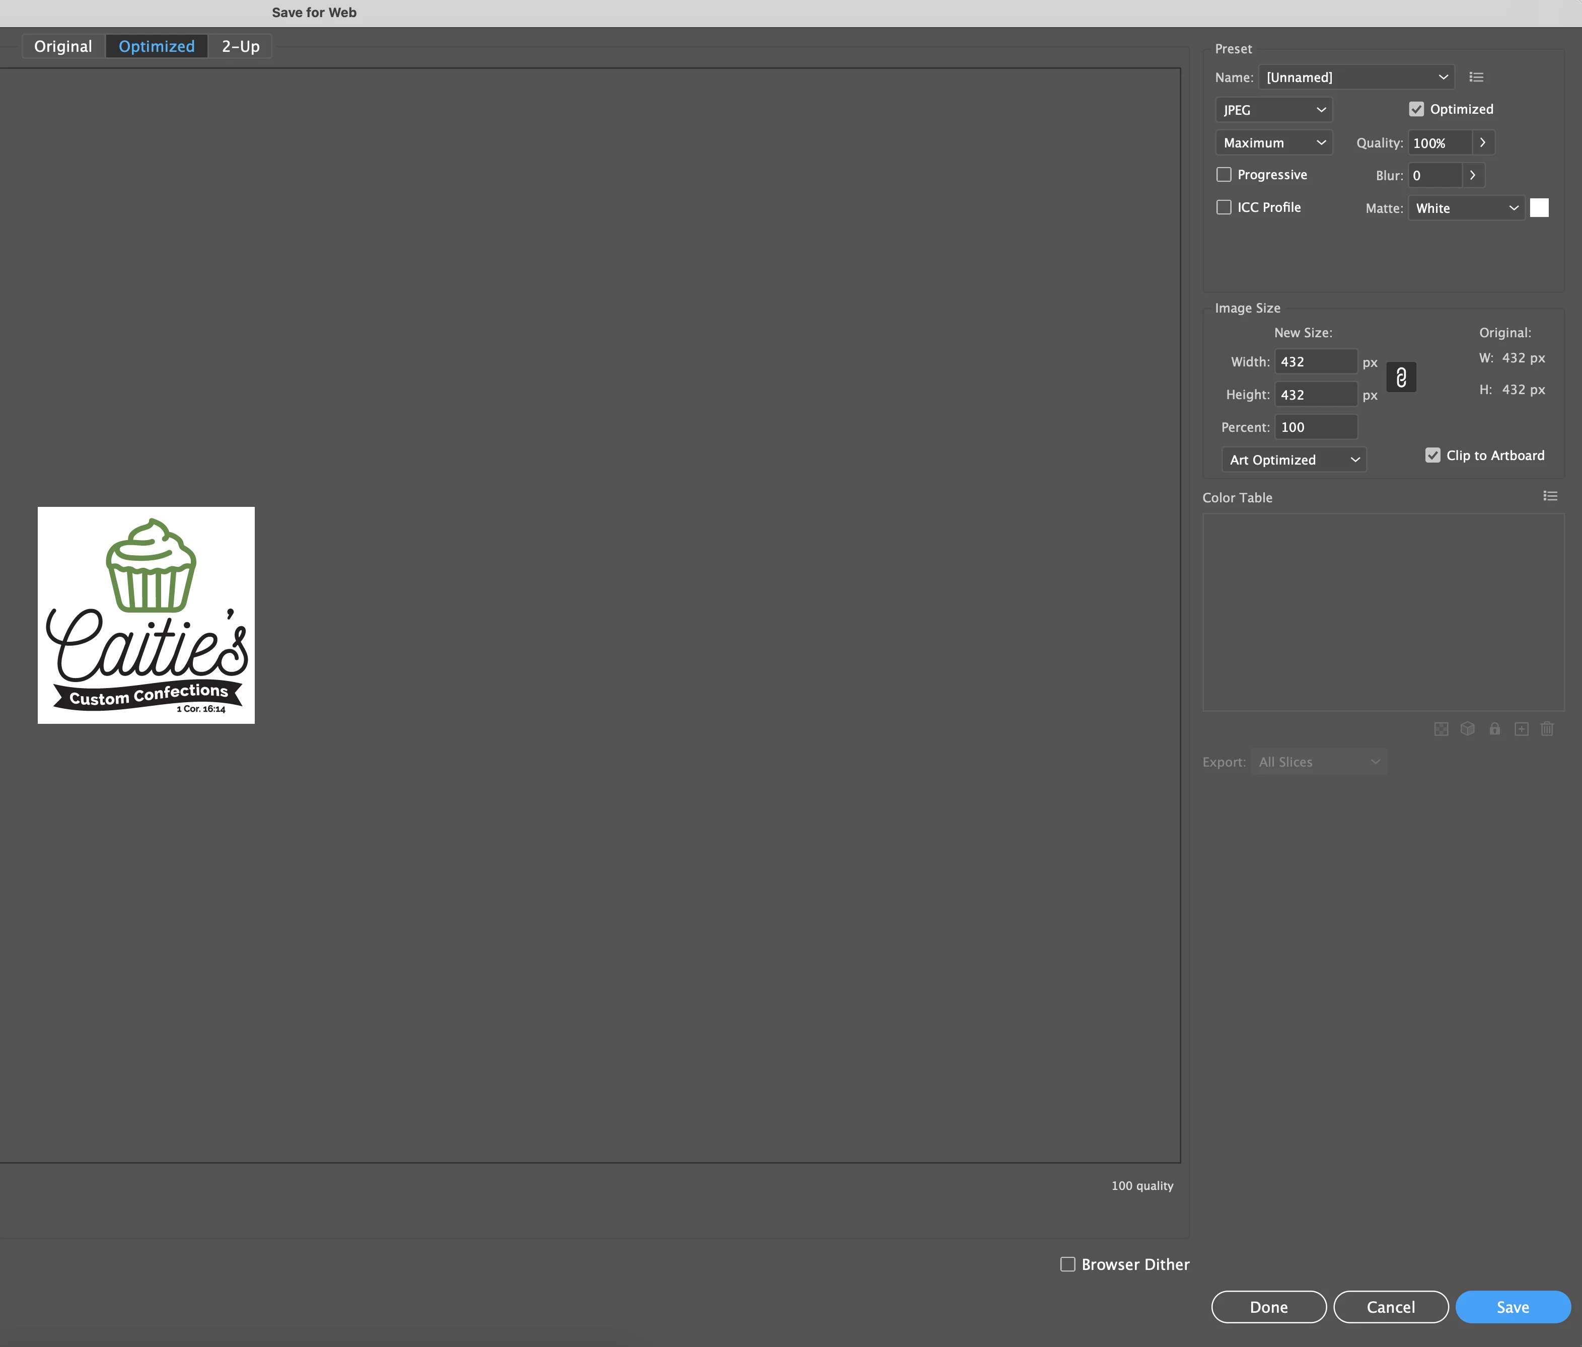Image resolution: width=1582 pixels, height=1347 pixels.
Task: Open the JPEG file format dropdown
Action: point(1273,110)
